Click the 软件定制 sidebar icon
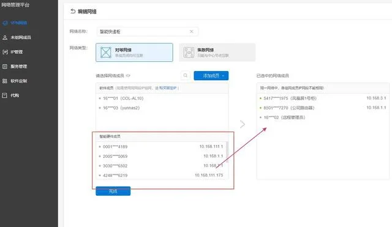392x227 pixels. (x=5, y=81)
